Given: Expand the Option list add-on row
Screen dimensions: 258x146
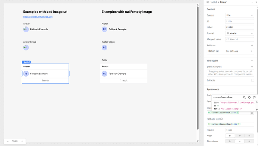Looking at the screenshot, I should (230, 51).
